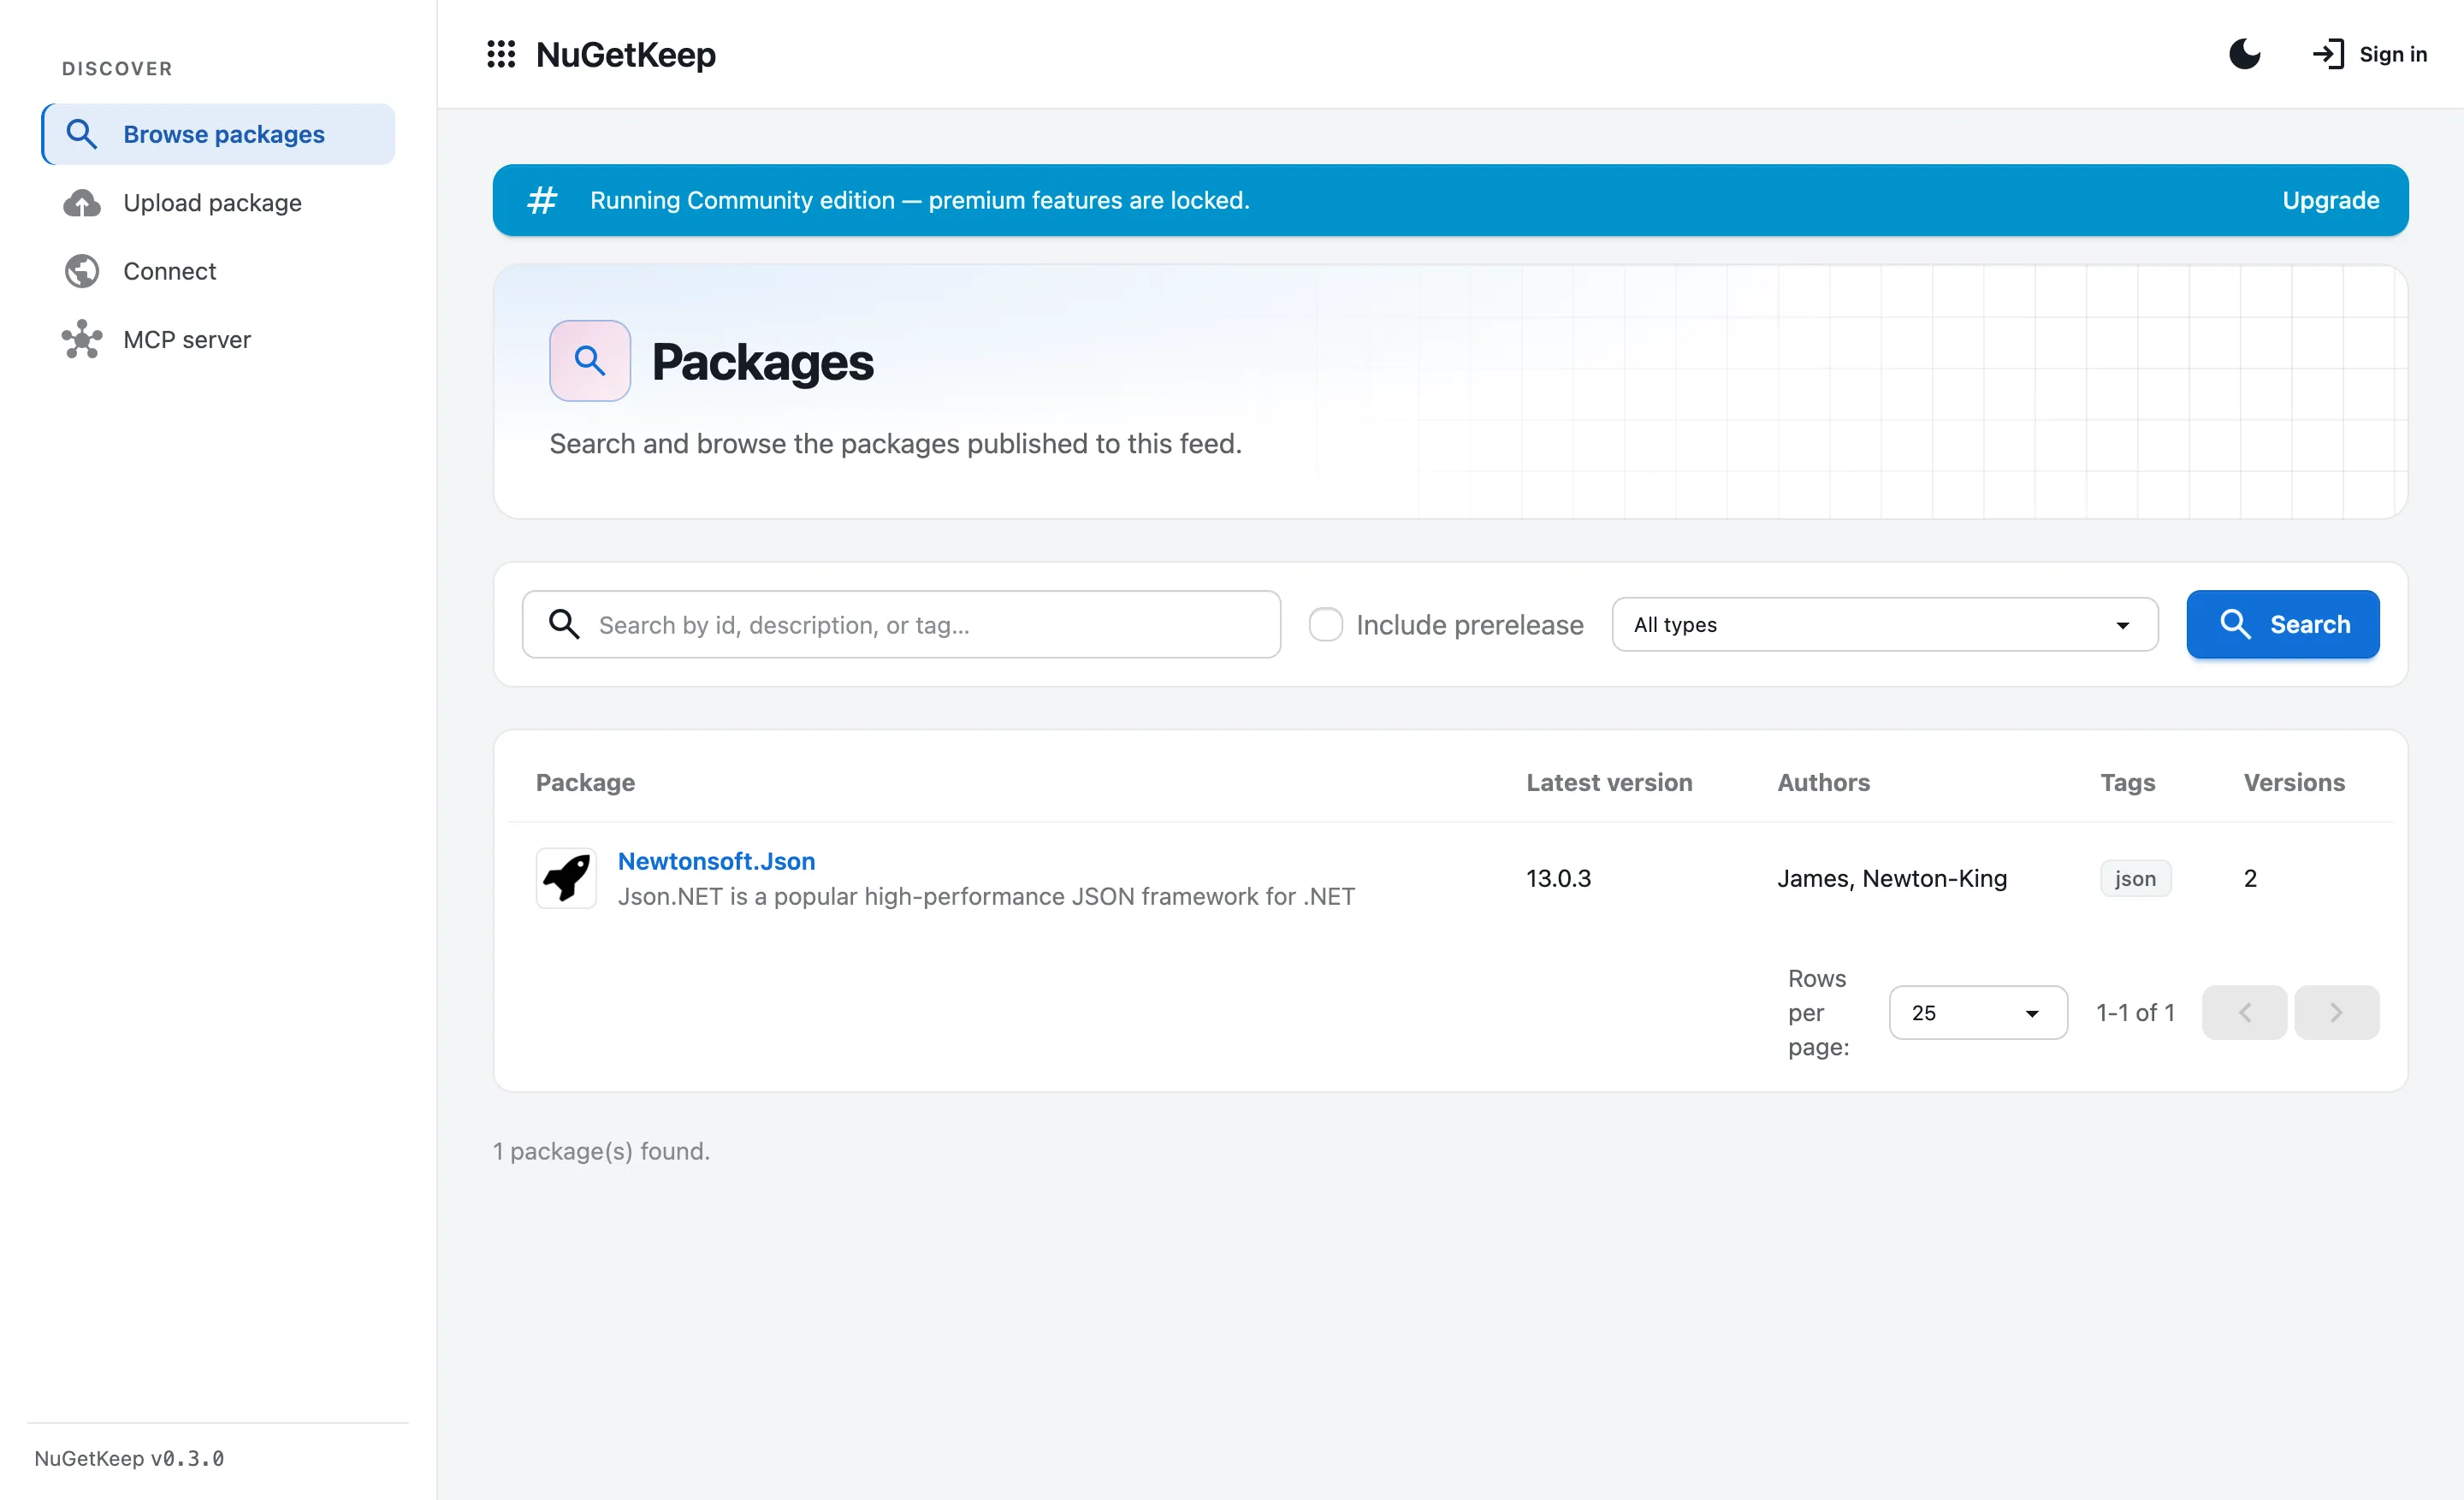This screenshot has width=2464, height=1500.
Task: Click the Latest version column header
Action: (1609, 782)
